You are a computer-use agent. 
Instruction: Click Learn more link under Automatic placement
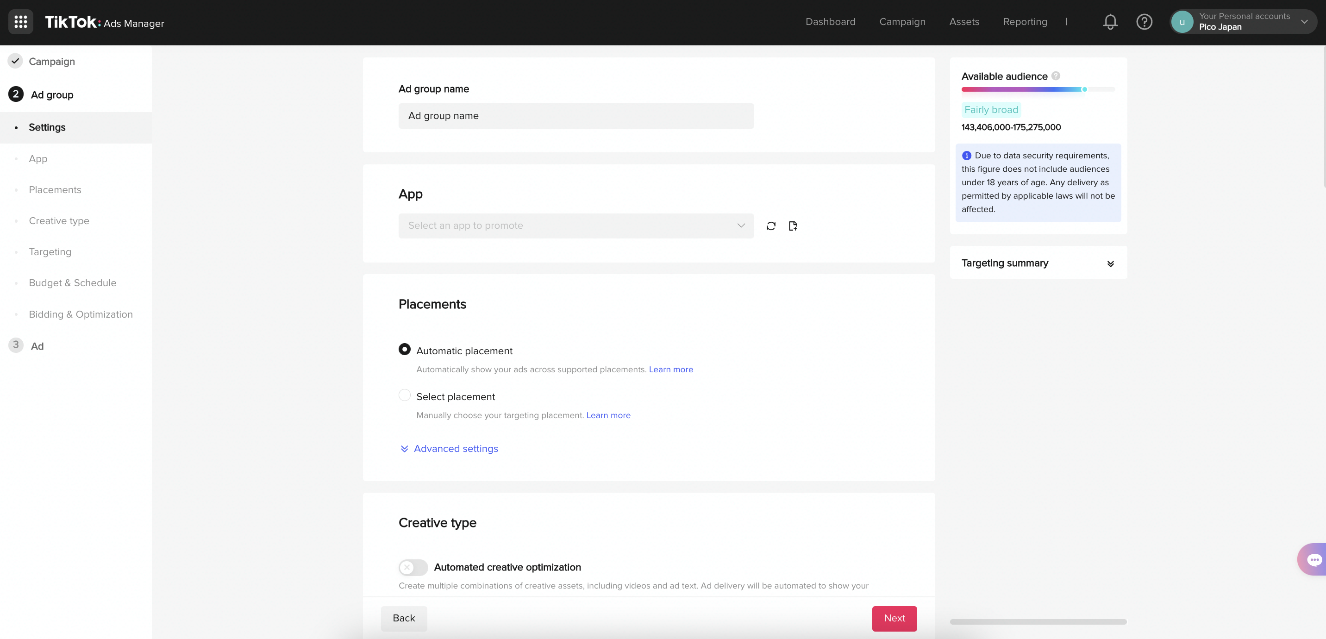click(x=671, y=369)
